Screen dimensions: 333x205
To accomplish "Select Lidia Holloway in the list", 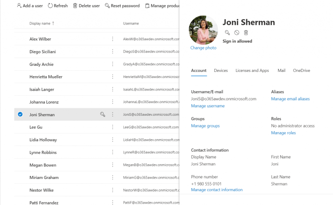I will pos(43,140).
